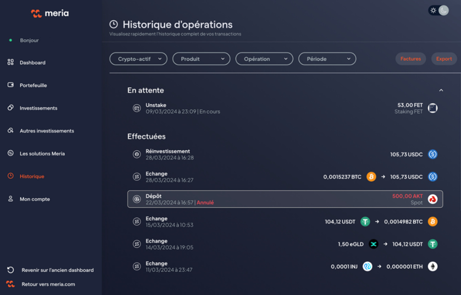461x295 pixels.
Task: Click 0,0015237 BTC amount
Action: (342, 177)
